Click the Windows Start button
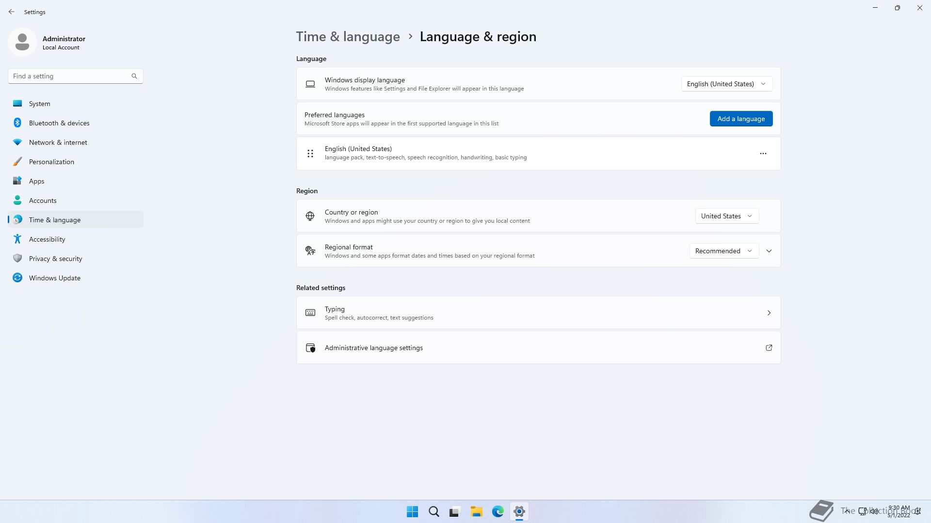 tap(412, 511)
